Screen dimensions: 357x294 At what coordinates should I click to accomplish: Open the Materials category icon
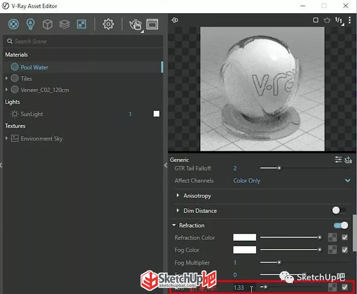14,24
